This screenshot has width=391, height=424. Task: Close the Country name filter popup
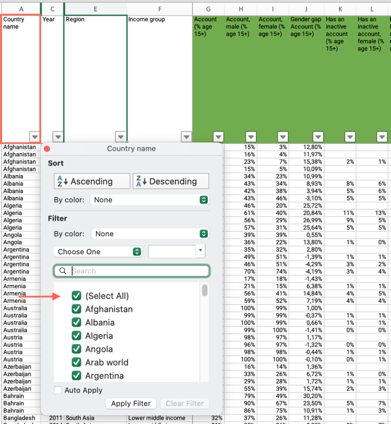click(x=47, y=149)
